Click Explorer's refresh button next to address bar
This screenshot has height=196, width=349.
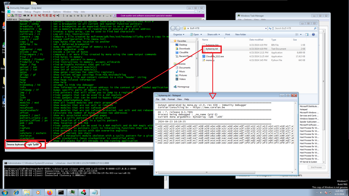pyautogui.click(x=270, y=28)
